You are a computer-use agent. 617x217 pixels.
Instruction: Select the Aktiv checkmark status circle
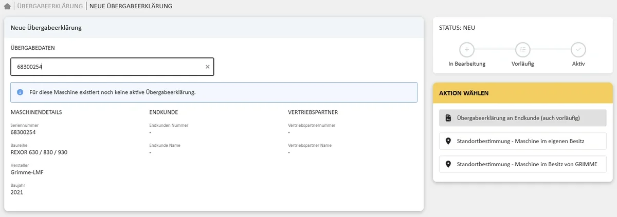tap(578, 50)
